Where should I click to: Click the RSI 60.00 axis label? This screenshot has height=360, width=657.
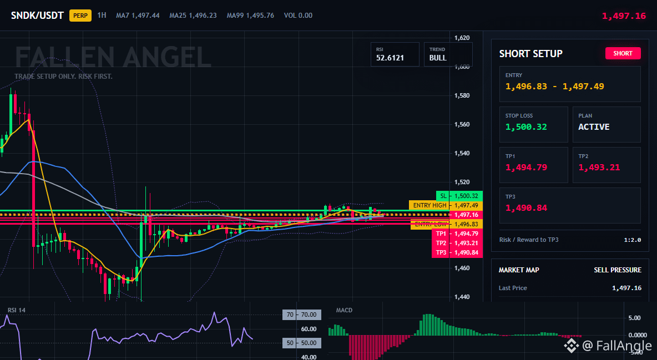point(309,329)
